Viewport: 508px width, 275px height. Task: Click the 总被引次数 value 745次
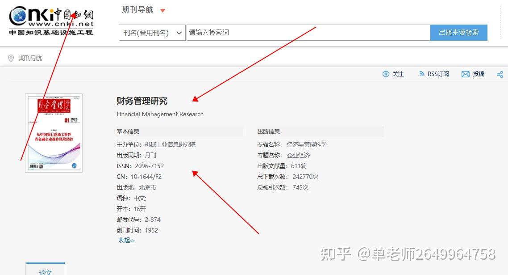click(x=300, y=187)
